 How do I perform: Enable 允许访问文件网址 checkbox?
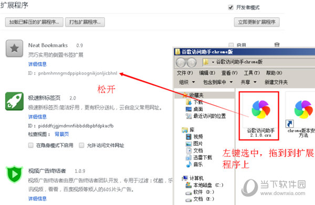coord(81,145)
